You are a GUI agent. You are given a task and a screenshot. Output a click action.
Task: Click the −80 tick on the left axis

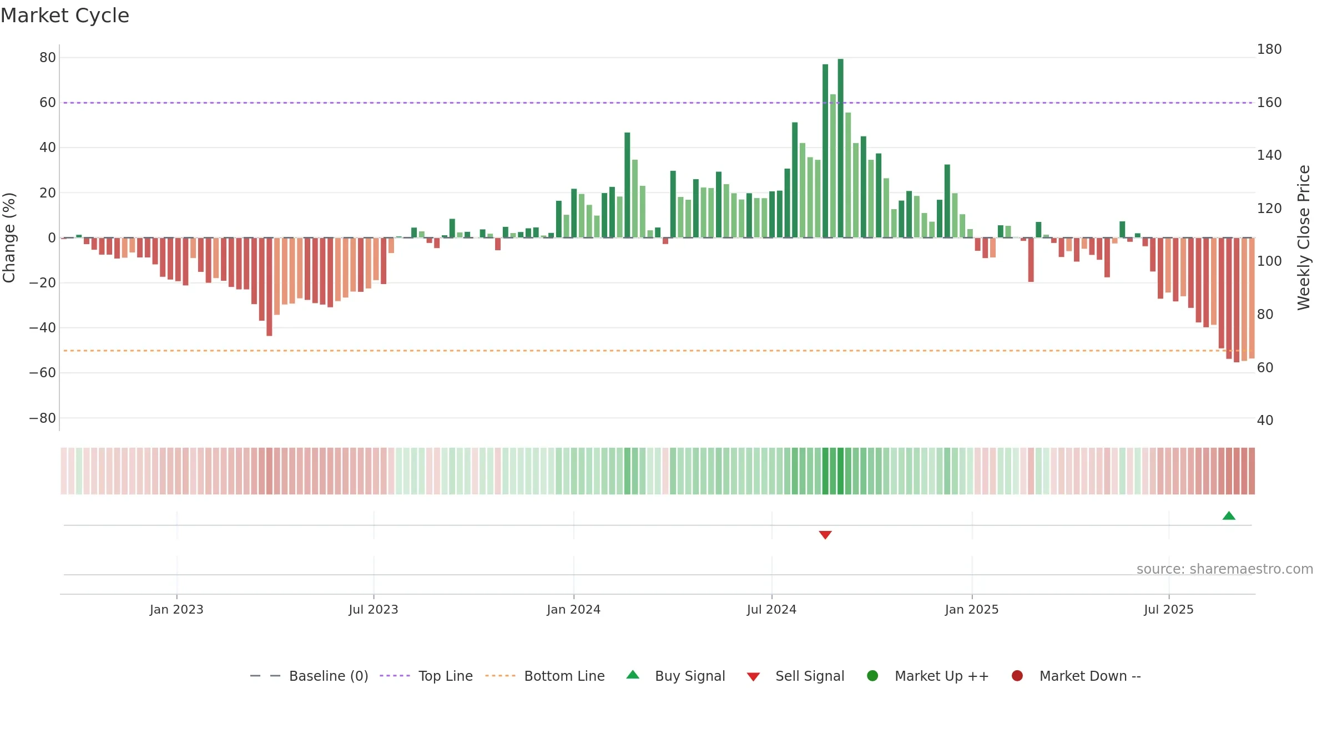[43, 418]
